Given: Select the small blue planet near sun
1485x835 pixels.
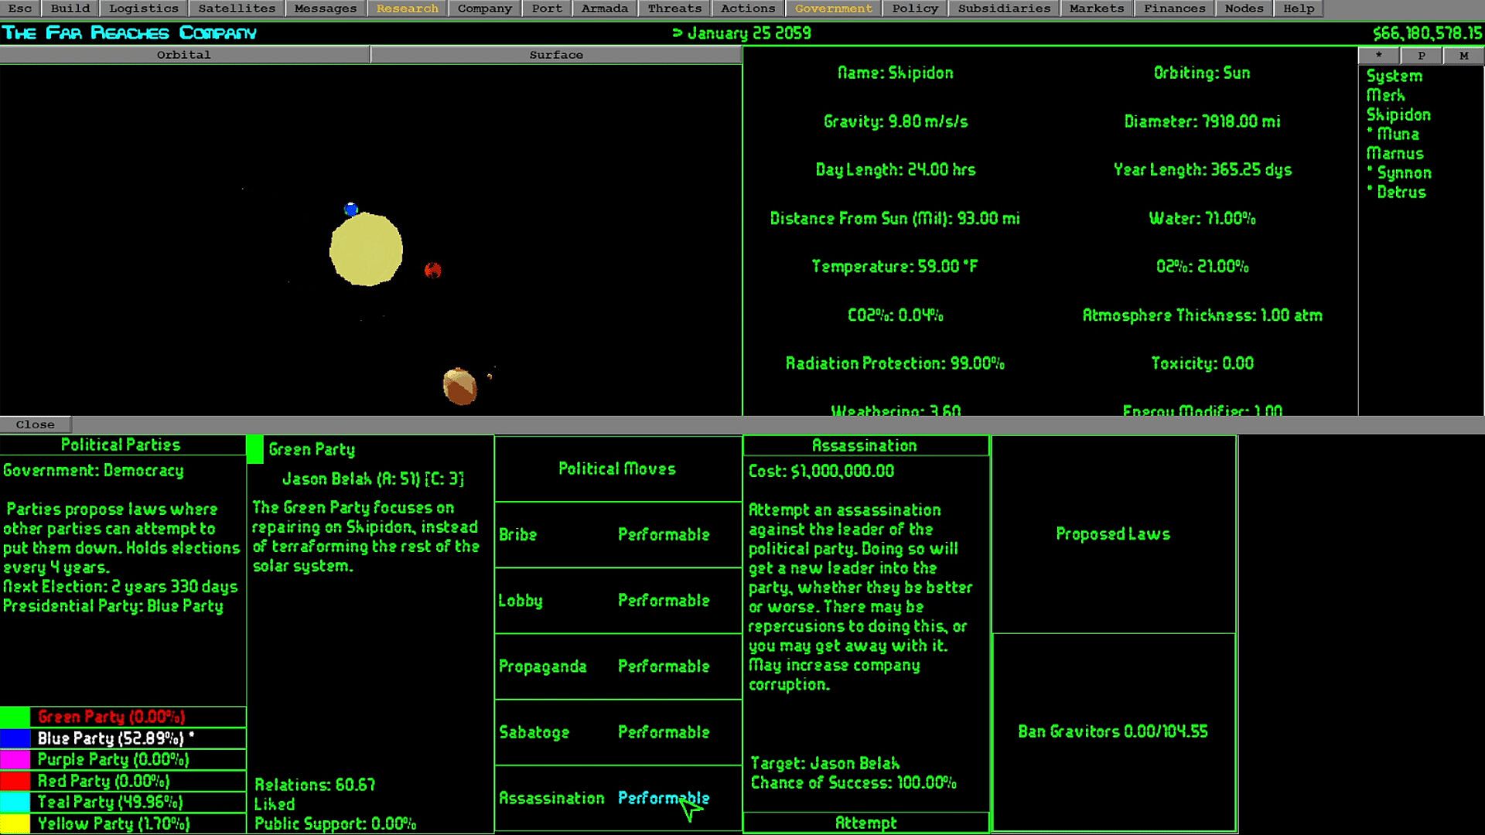Looking at the screenshot, I should (x=351, y=210).
